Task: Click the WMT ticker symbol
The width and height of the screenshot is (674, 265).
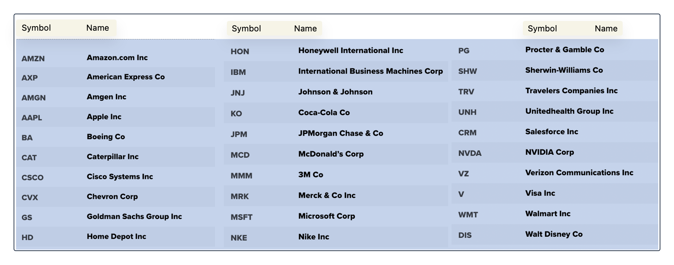Action: coord(468,215)
